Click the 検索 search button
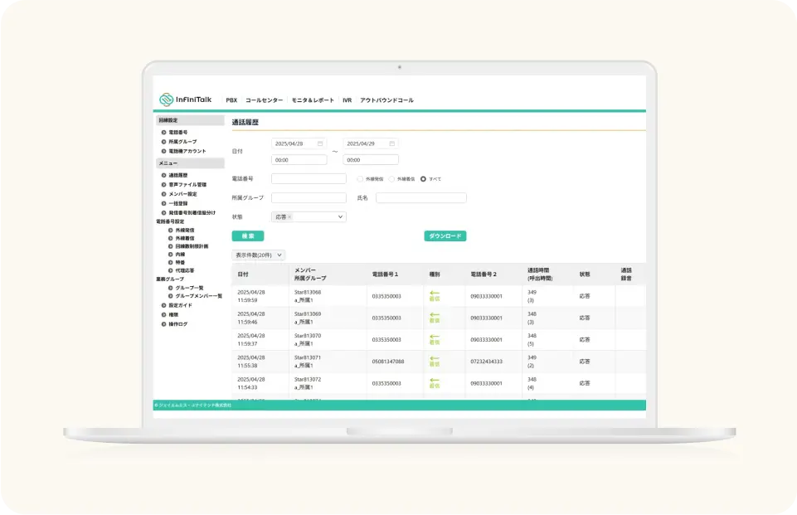 click(x=248, y=236)
